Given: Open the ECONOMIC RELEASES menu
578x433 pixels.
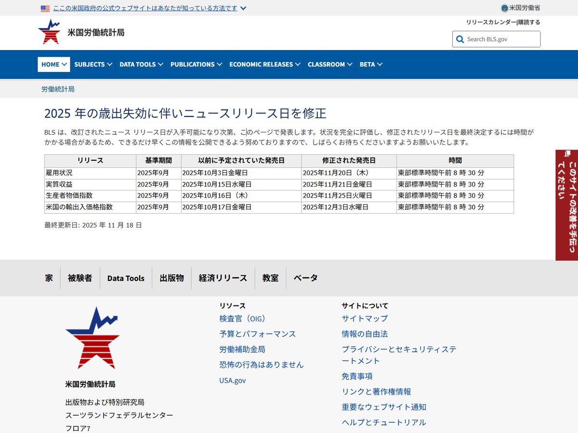Looking at the screenshot, I should pos(264,64).
